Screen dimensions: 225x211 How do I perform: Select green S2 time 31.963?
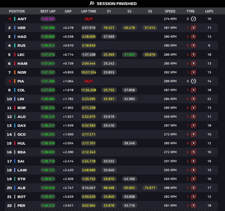129,54
